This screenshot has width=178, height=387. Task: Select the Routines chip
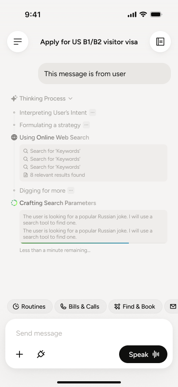[x=30, y=306]
